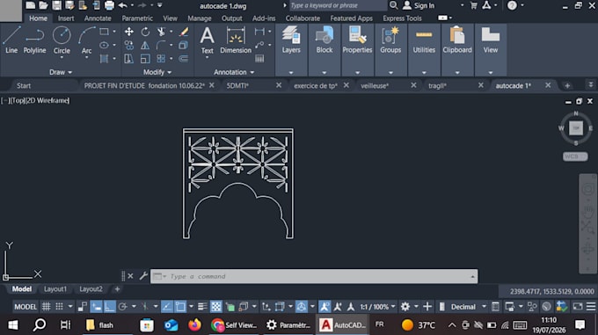Expand the Layers panel arrow
This screenshot has height=335, width=598.
pyautogui.click(x=291, y=72)
